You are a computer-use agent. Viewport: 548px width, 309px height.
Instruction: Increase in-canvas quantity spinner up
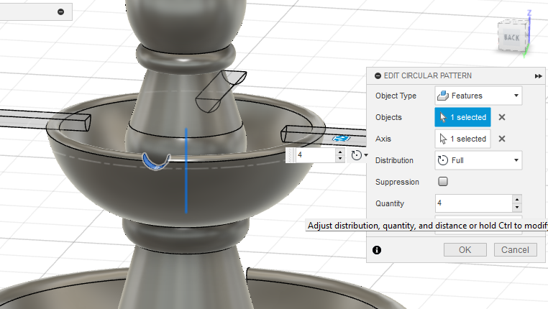(x=340, y=152)
